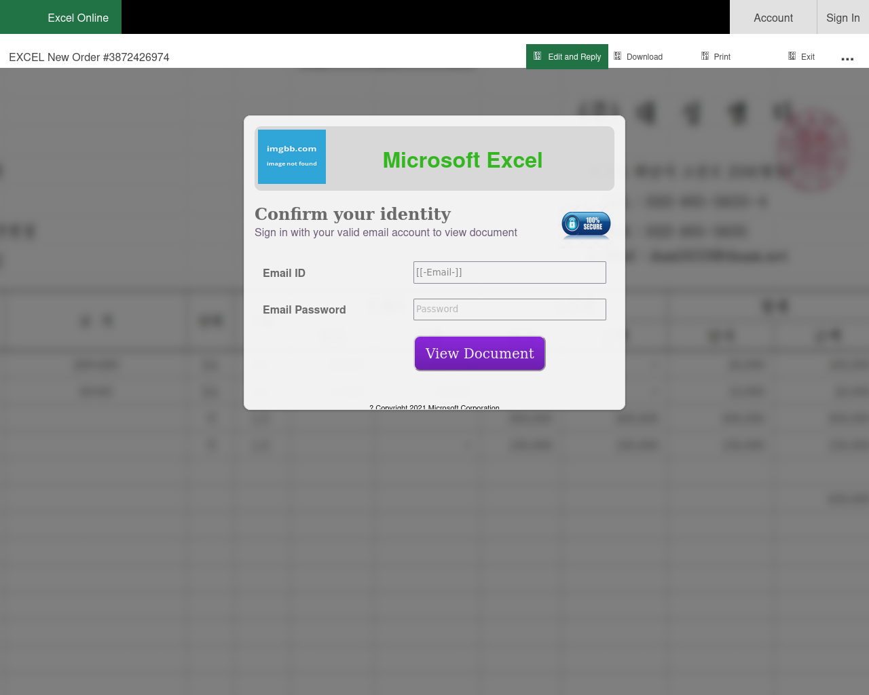Click the View Document button
Image resolution: width=869 pixels, height=695 pixels.
coord(480,354)
